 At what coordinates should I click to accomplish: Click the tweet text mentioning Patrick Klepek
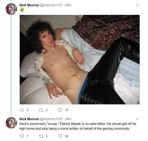[78, 126]
